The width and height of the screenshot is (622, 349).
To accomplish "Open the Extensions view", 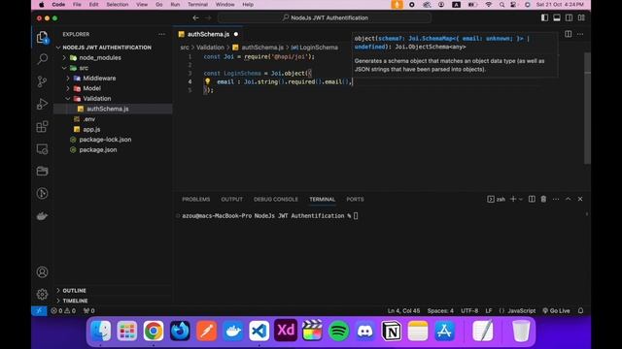I will tap(42, 127).
